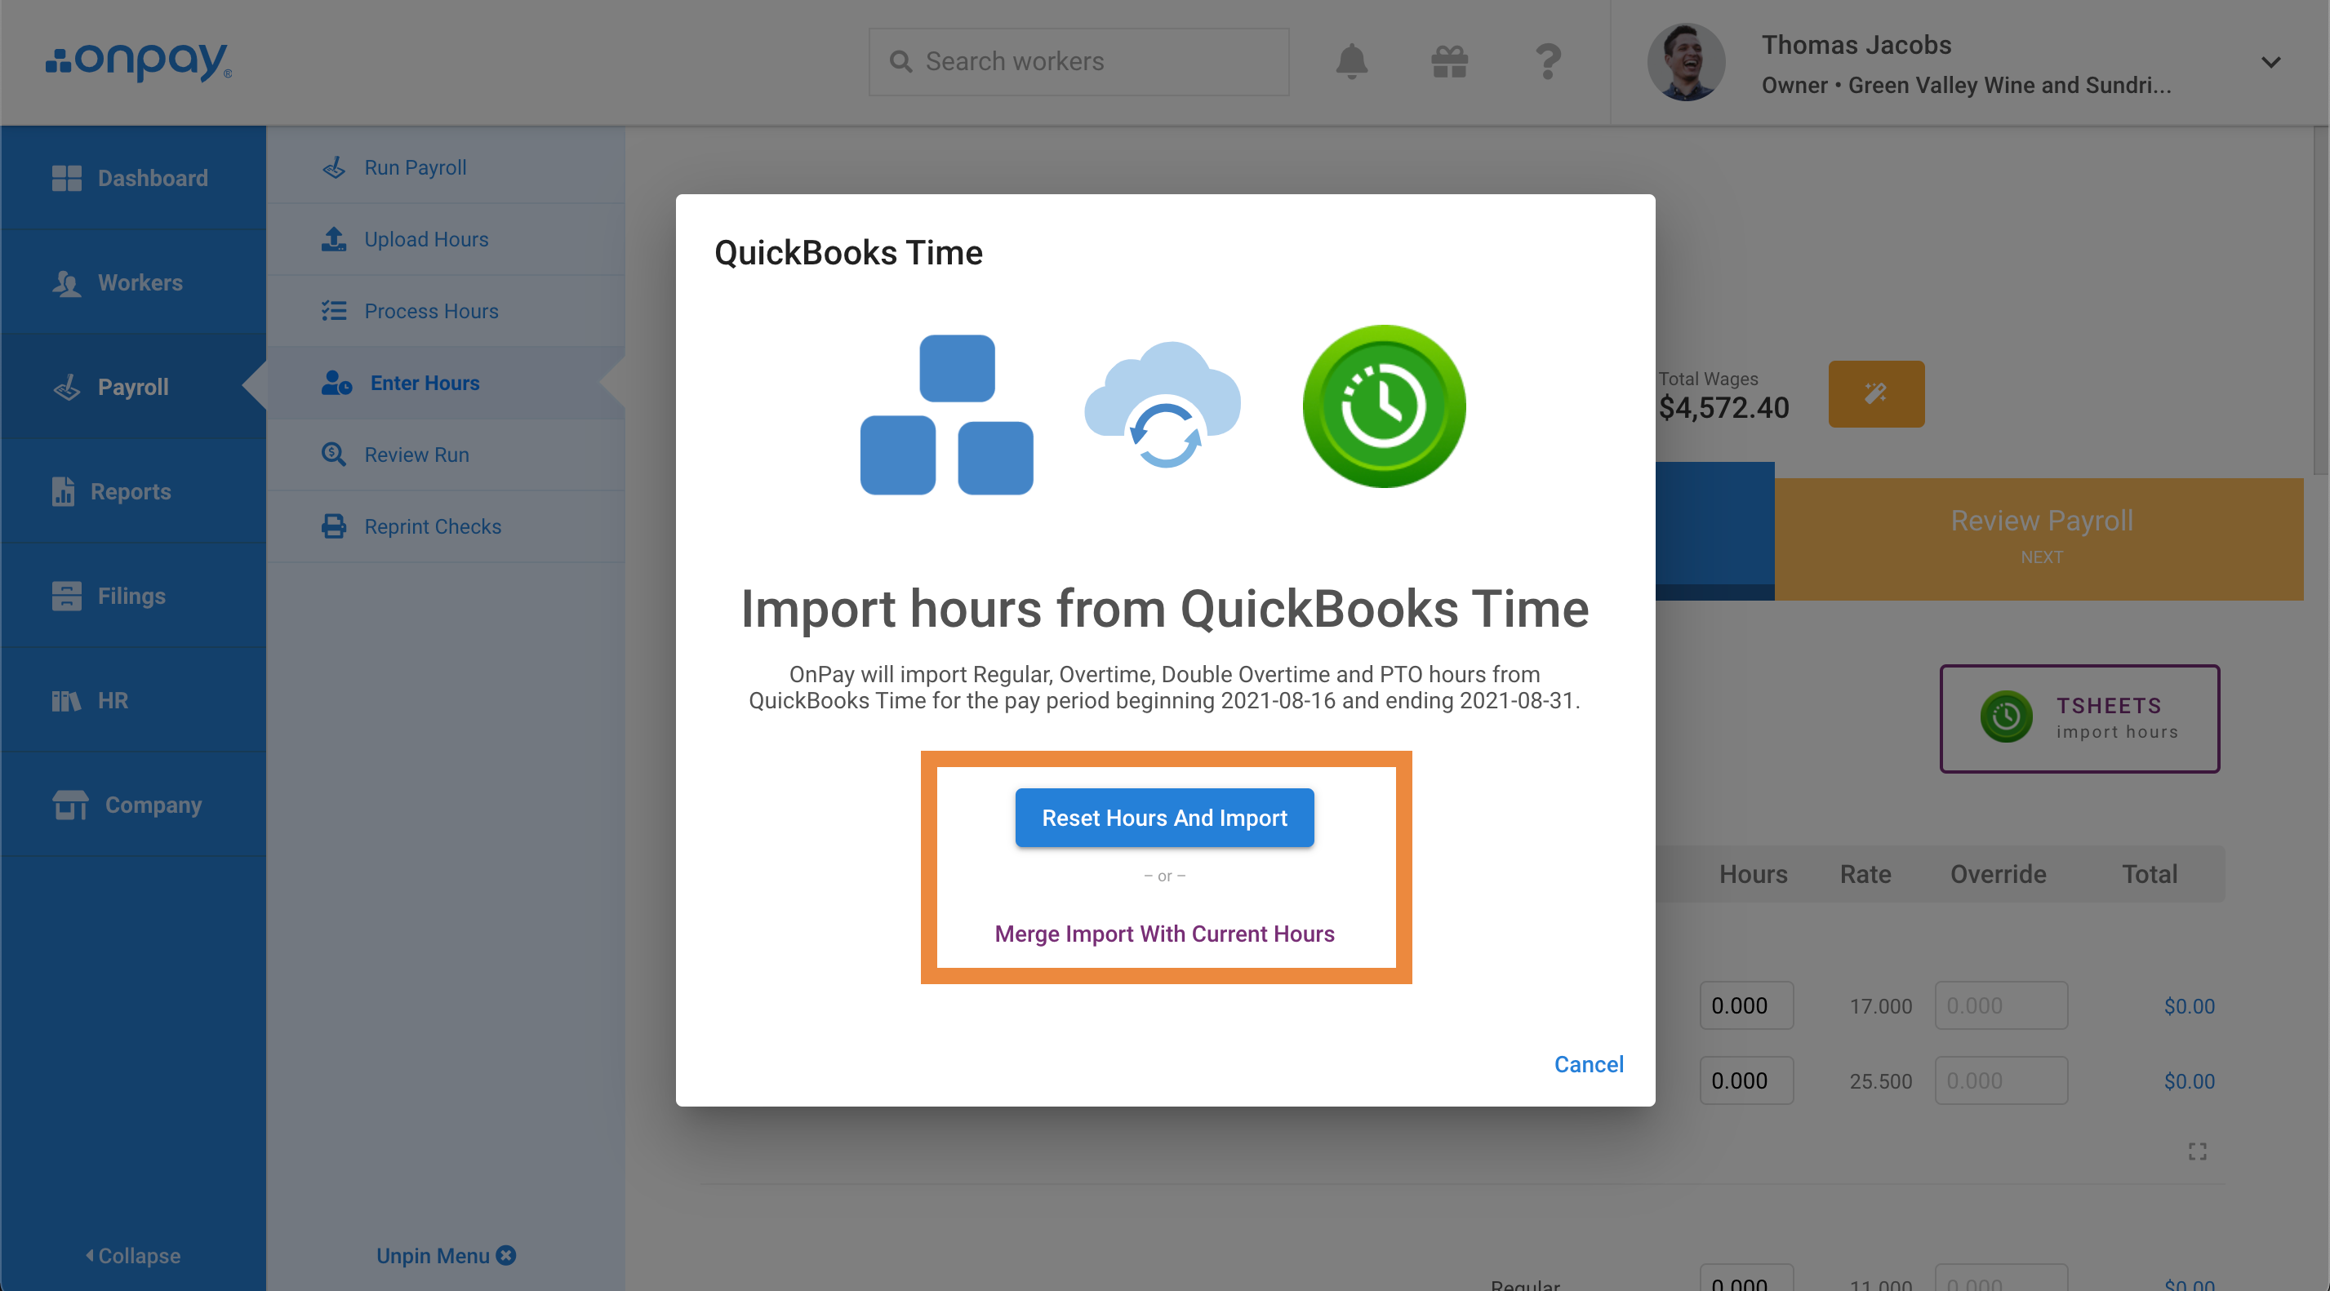Click override field in the 25.500 rate row
Viewport: 2330px width, 1291px height.
(2001, 1080)
